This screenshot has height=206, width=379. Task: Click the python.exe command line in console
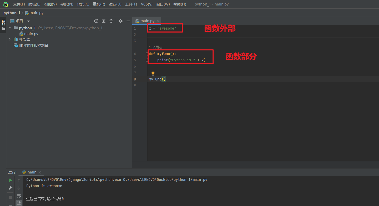[117, 180]
